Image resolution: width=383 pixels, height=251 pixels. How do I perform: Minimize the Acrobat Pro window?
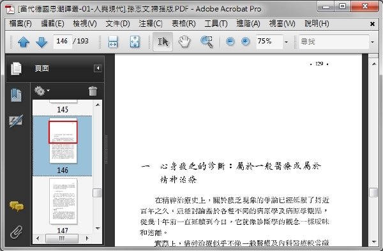coord(326,6)
